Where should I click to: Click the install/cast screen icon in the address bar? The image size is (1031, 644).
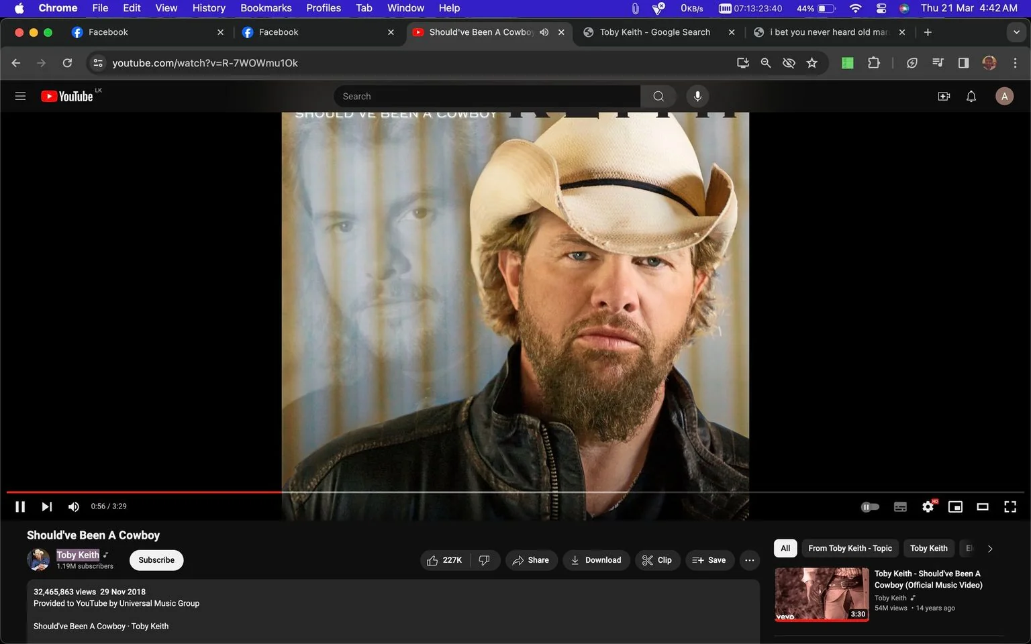[x=742, y=63]
